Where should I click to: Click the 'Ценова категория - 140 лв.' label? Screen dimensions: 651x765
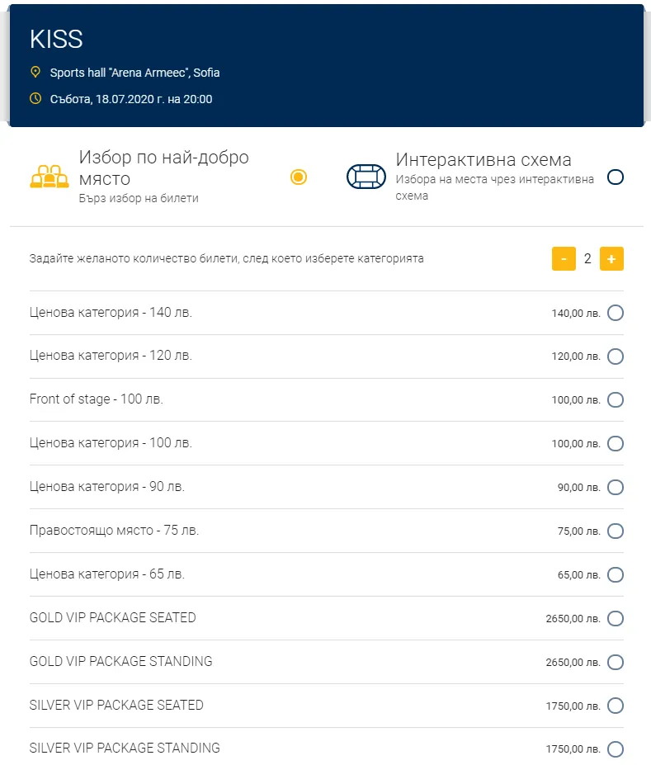tap(111, 312)
